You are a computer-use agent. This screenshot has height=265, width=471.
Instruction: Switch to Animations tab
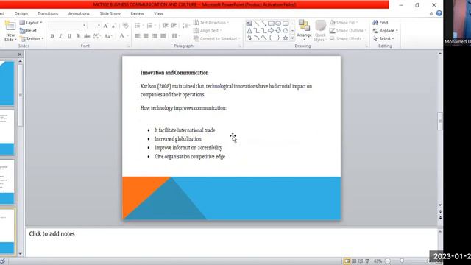79,13
